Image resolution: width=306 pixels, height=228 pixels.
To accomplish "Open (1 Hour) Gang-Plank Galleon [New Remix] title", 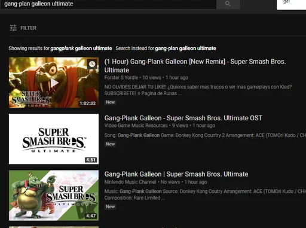I will (195, 66).
